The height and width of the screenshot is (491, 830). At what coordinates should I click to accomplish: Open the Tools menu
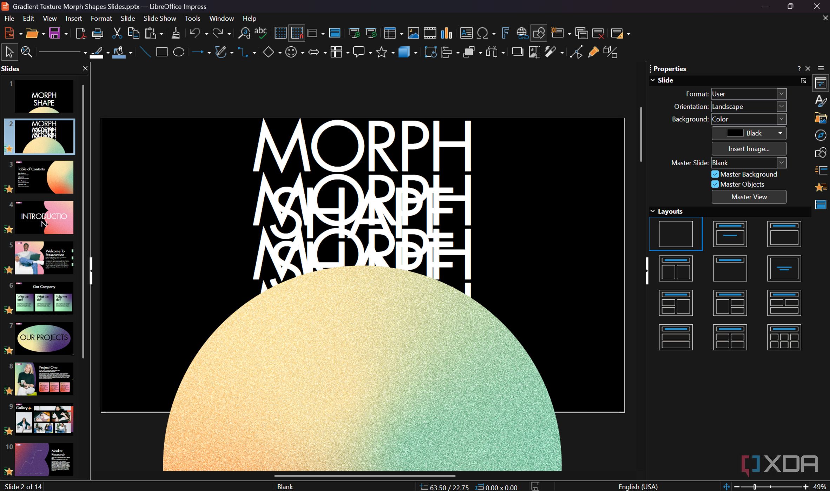pos(192,18)
